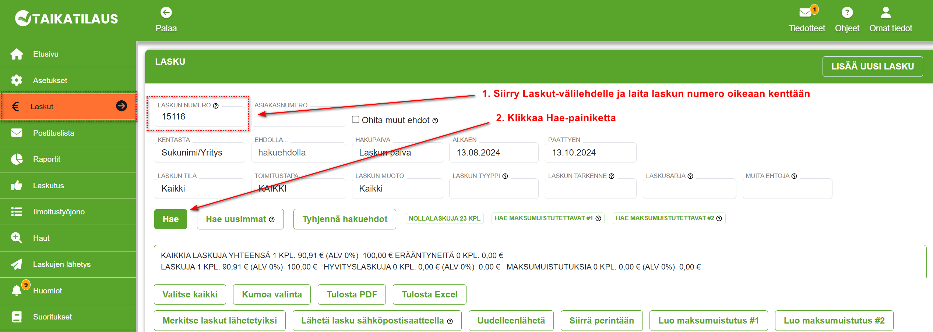Enable the Ohita muut ehdot checkbox
The width and height of the screenshot is (933, 332).
pyautogui.click(x=356, y=119)
